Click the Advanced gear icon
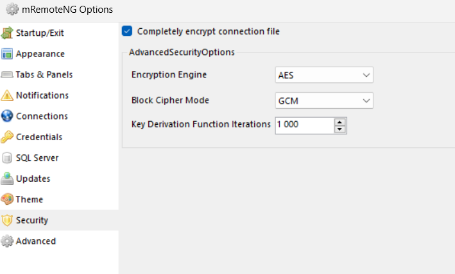Viewport: 455px width, 274px height. [7, 241]
